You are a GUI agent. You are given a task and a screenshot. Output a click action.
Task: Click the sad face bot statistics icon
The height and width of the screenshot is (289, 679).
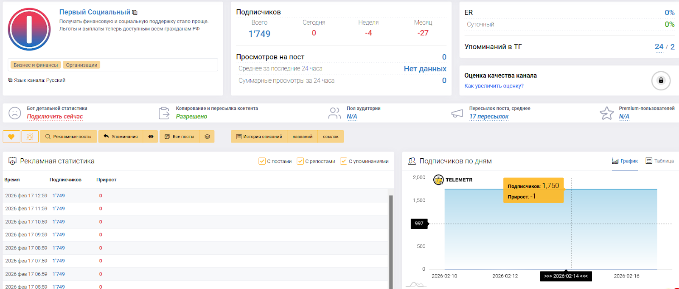tap(15, 113)
